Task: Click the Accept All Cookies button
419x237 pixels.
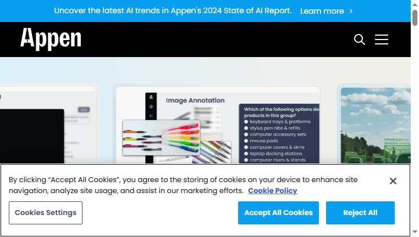Action: click(278, 213)
